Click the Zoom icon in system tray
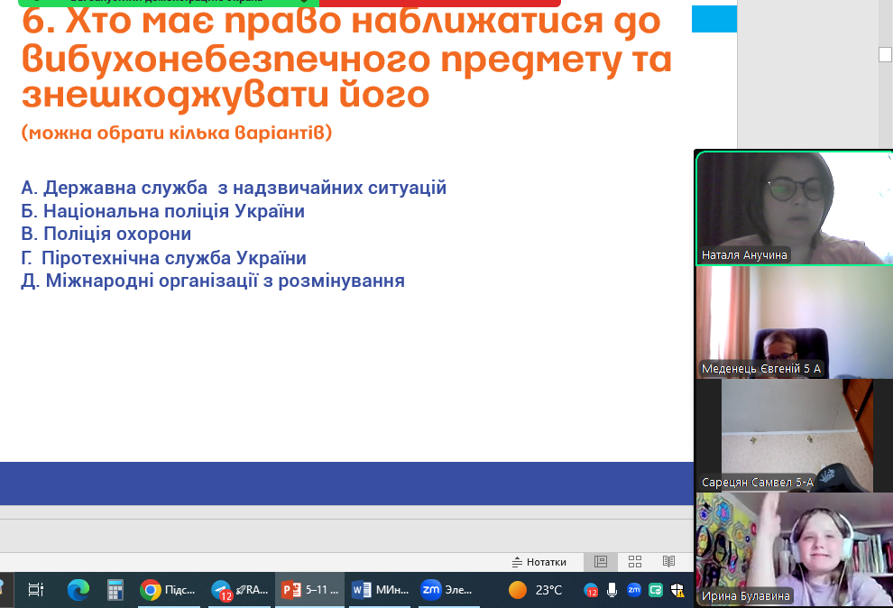893x608 pixels. pos(634,590)
